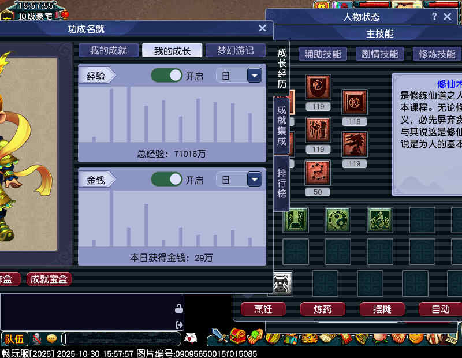Click the 金钱 section label tag
Image resolution: width=462 pixels, height=358 pixels.
click(98, 180)
